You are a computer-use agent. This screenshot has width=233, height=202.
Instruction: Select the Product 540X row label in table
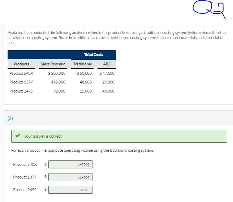pyautogui.click(x=21, y=73)
